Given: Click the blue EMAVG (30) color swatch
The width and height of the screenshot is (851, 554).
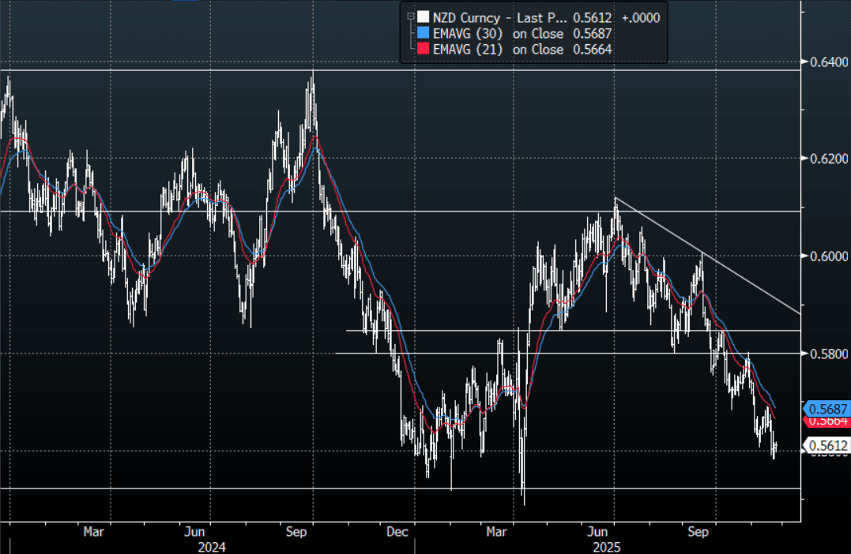Looking at the screenshot, I should pos(424,33).
